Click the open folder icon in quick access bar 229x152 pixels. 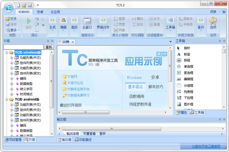pos(24,5)
